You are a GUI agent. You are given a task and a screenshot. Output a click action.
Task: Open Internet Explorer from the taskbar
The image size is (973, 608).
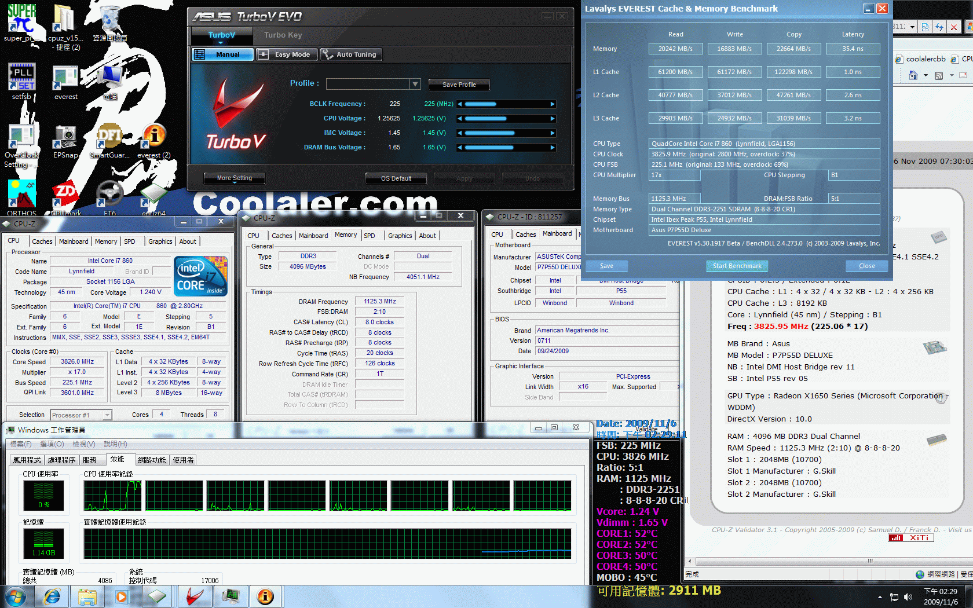coord(52,596)
